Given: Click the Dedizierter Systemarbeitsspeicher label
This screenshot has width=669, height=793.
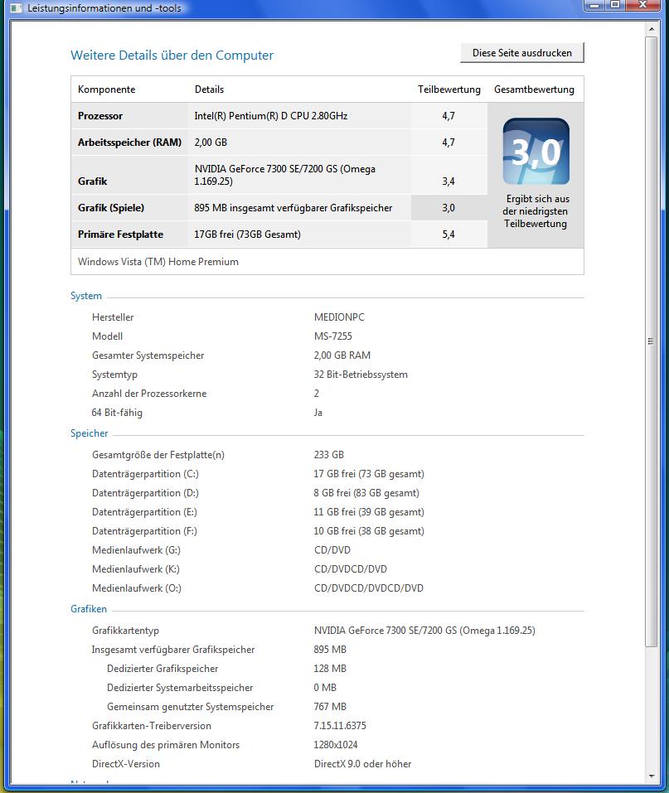Looking at the screenshot, I should [x=180, y=688].
